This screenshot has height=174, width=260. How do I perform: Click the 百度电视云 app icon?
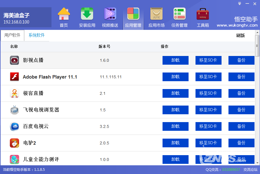coord(14,126)
